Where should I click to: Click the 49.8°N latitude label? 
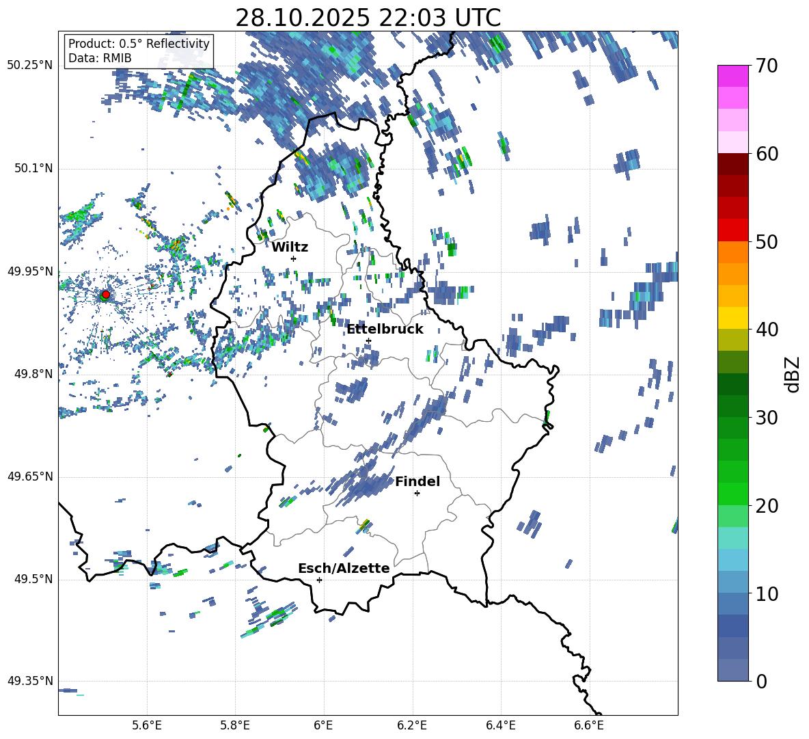click(x=33, y=374)
